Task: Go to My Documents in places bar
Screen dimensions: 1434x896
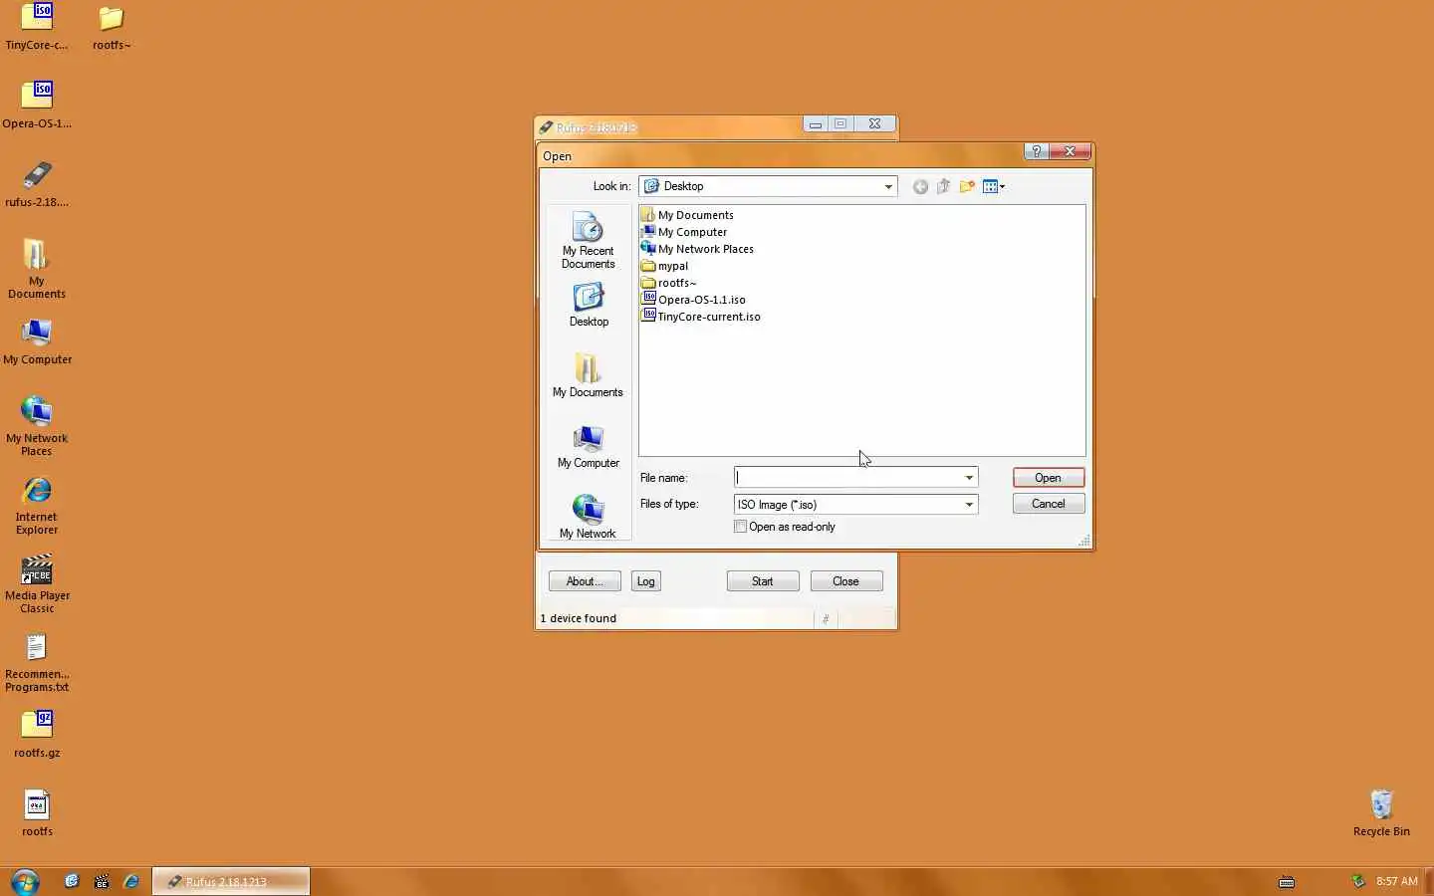Action: pos(588,375)
